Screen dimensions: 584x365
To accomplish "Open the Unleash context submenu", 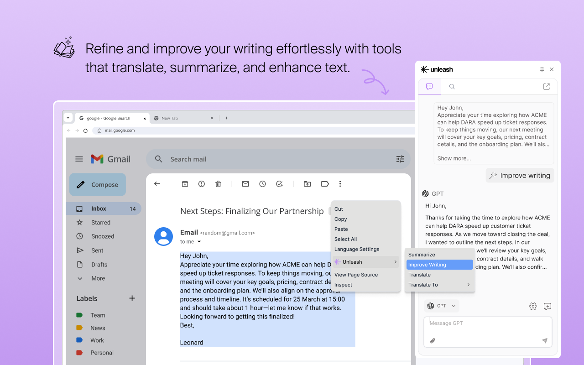I will 366,262.
